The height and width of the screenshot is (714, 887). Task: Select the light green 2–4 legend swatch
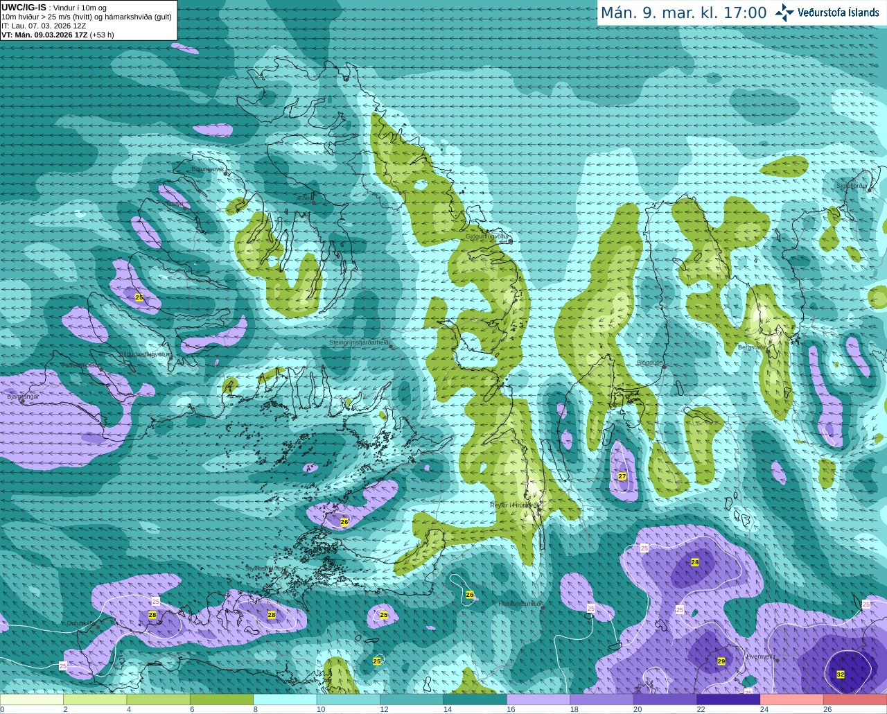point(96,700)
